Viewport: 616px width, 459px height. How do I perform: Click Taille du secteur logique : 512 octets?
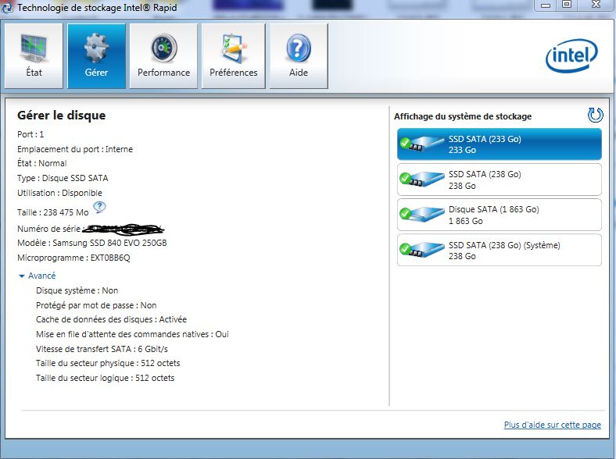coord(106,378)
